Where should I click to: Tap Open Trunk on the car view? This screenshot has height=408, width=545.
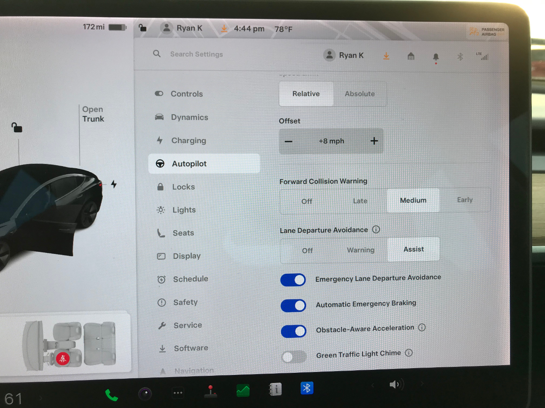tap(93, 114)
